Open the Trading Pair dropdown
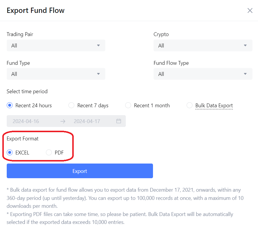Screen dimensions: 258x233 pos(56,45)
